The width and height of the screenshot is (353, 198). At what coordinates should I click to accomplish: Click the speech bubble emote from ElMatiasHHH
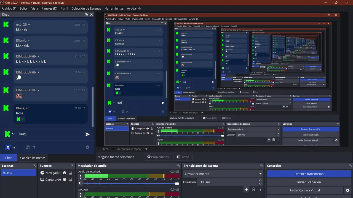[18, 78]
